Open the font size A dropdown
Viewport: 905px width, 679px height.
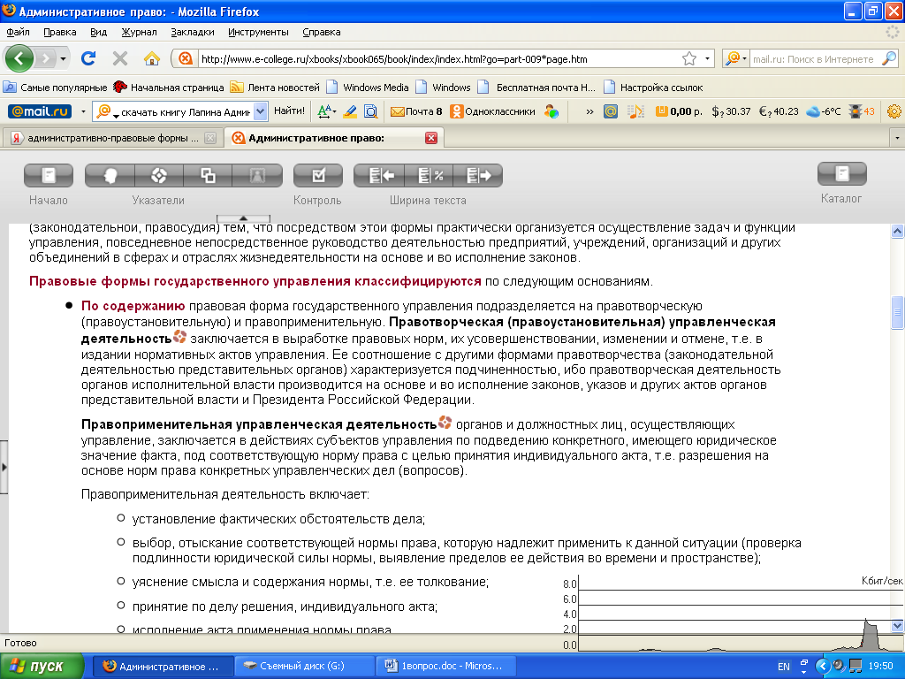pyautogui.click(x=326, y=111)
